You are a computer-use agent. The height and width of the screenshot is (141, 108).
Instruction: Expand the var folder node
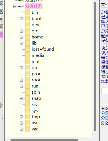(21, 129)
